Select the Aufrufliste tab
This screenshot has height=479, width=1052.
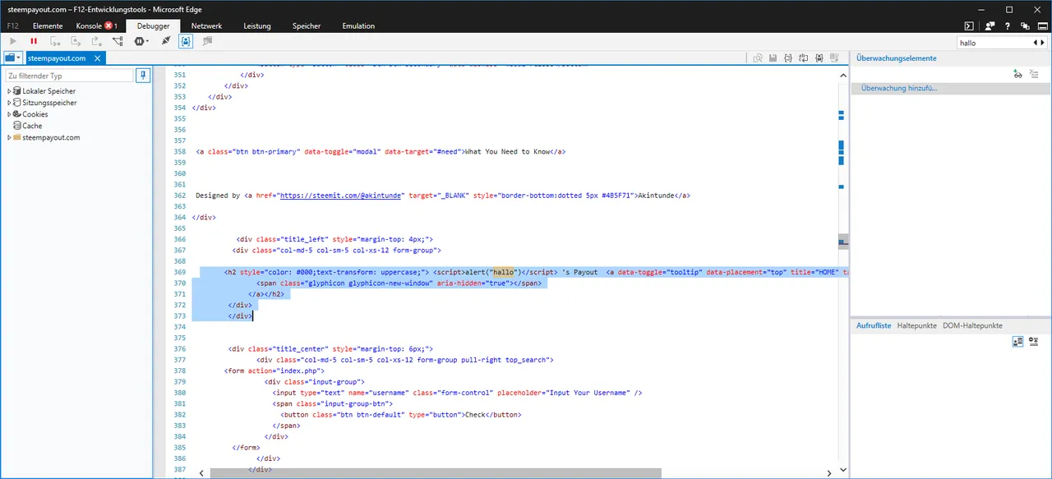coord(874,325)
